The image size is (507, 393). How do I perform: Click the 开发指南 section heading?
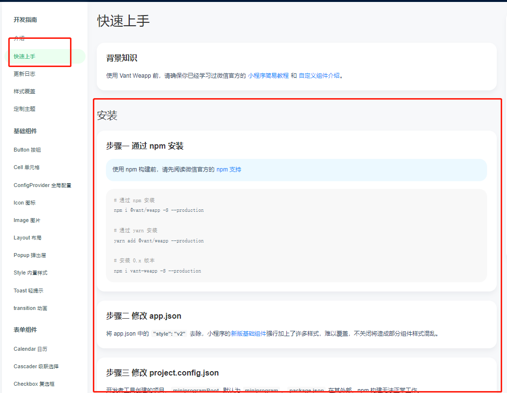(x=25, y=20)
